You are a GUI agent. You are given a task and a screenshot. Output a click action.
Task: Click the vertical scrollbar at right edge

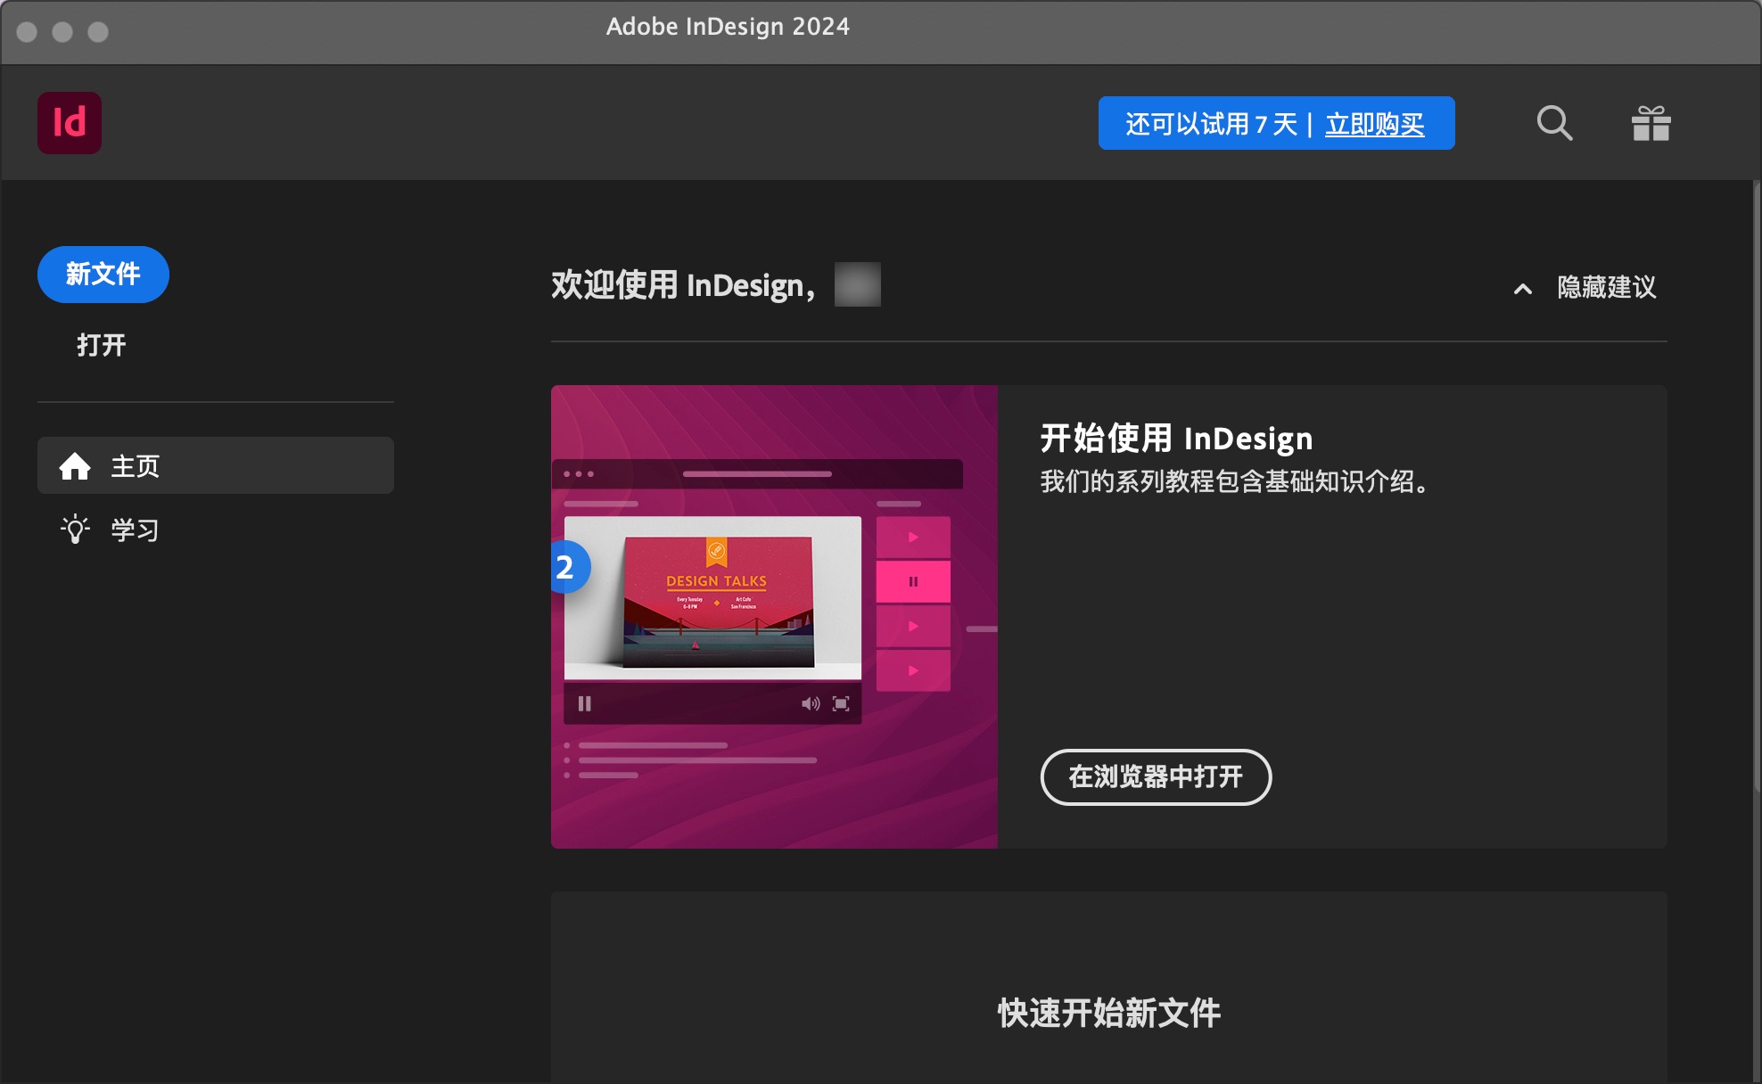pyautogui.click(x=1757, y=486)
